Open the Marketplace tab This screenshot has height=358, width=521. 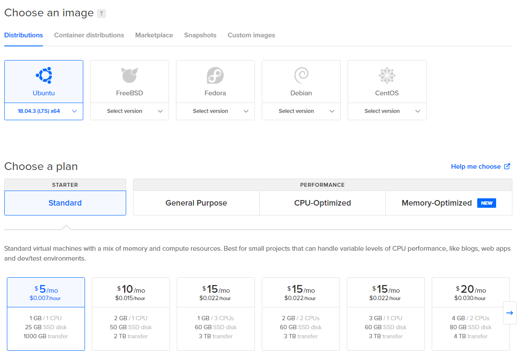click(154, 35)
